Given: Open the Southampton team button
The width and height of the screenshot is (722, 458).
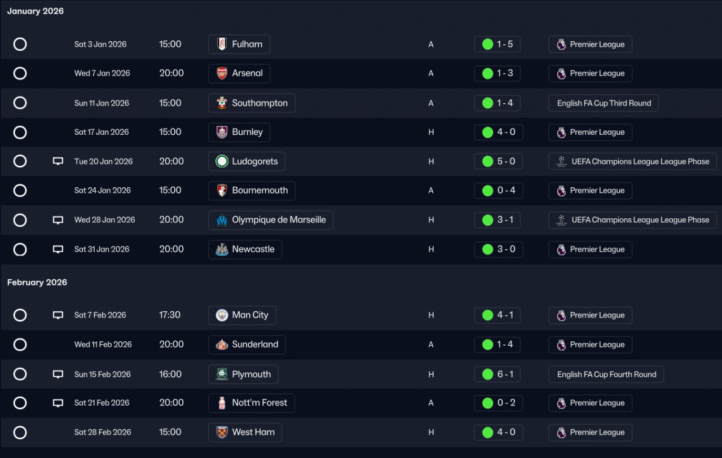Looking at the screenshot, I should pyautogui.click(x=252, y=103).
